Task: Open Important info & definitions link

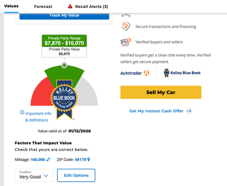Action: click(x=36, y=117)
